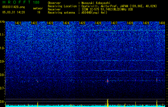Click the 1426 time marker
Viewport: 168px width, 107px height.
98,23
